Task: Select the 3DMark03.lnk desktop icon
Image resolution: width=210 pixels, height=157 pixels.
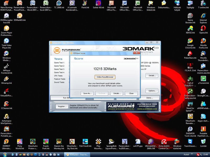Action: 19,17
